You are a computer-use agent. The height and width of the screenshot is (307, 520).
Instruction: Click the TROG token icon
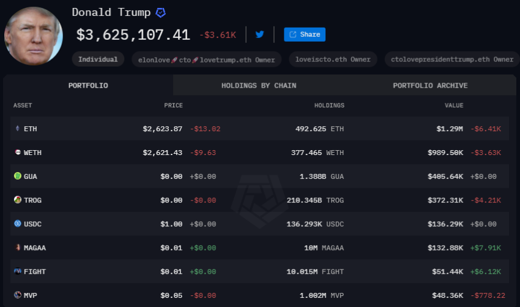coord(18,200)
